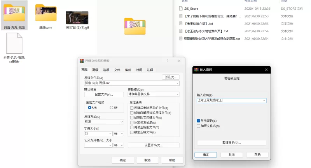Viewport: 311px width, 168px height.
Task: Enable the 加密文件名 checkbox
Action: tap(199, 126)
